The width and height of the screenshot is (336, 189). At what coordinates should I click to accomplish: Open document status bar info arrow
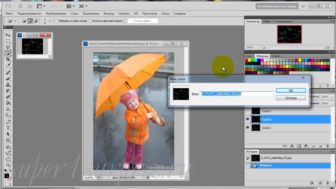point(148,178)
